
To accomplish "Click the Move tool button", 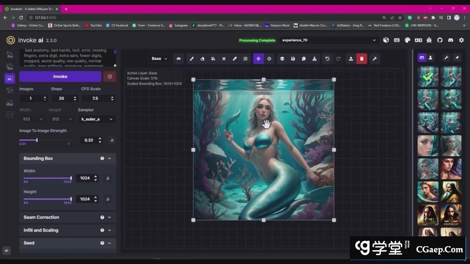I will point(258,59).
